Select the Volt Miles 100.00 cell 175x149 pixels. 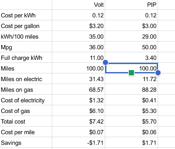click(79, 68)
